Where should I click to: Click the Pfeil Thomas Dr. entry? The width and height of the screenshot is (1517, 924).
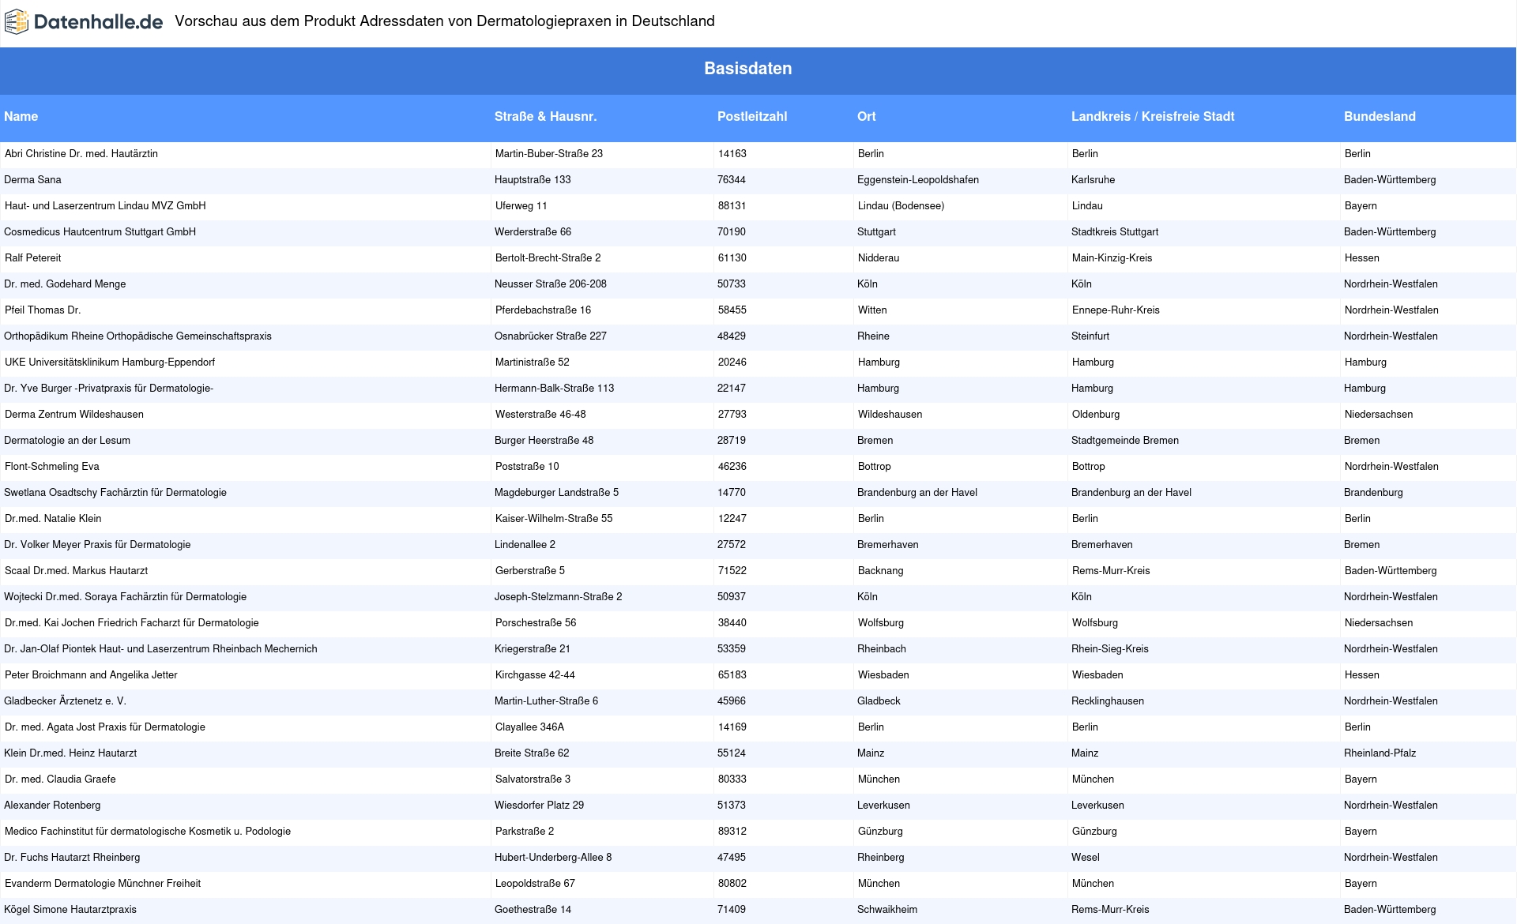(x=43, y=310)
